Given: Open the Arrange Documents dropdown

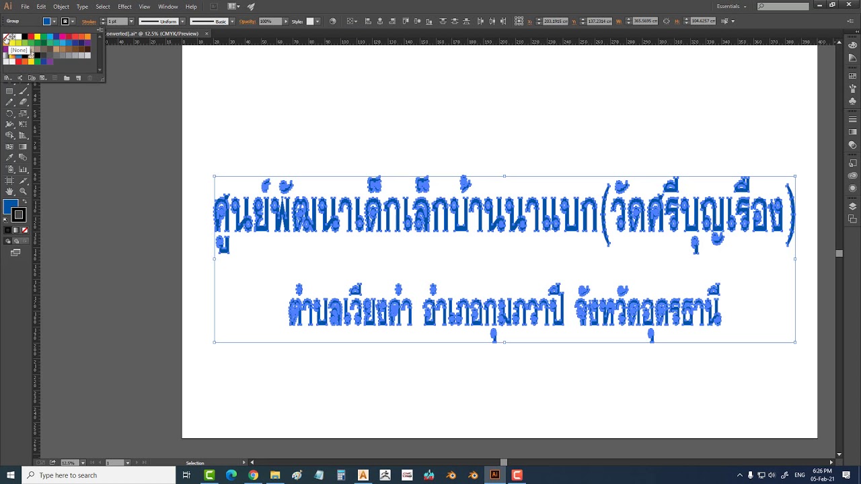Looking at the screenshot, I should pyautogui.click(x=234, y=6).
